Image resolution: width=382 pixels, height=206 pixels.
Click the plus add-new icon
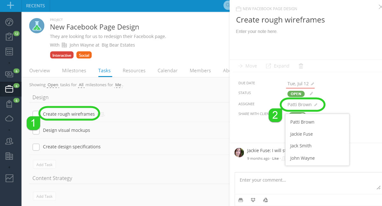(x=11, y=5)
